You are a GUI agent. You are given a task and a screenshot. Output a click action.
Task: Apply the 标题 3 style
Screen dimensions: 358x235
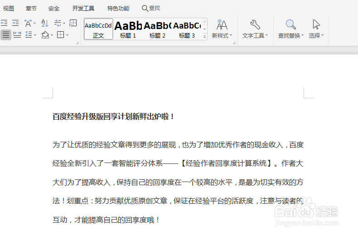click(187, 29)
